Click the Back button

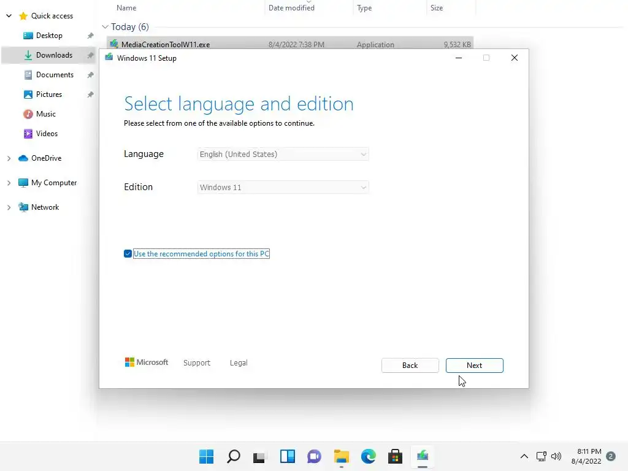[x=410, y=366]
